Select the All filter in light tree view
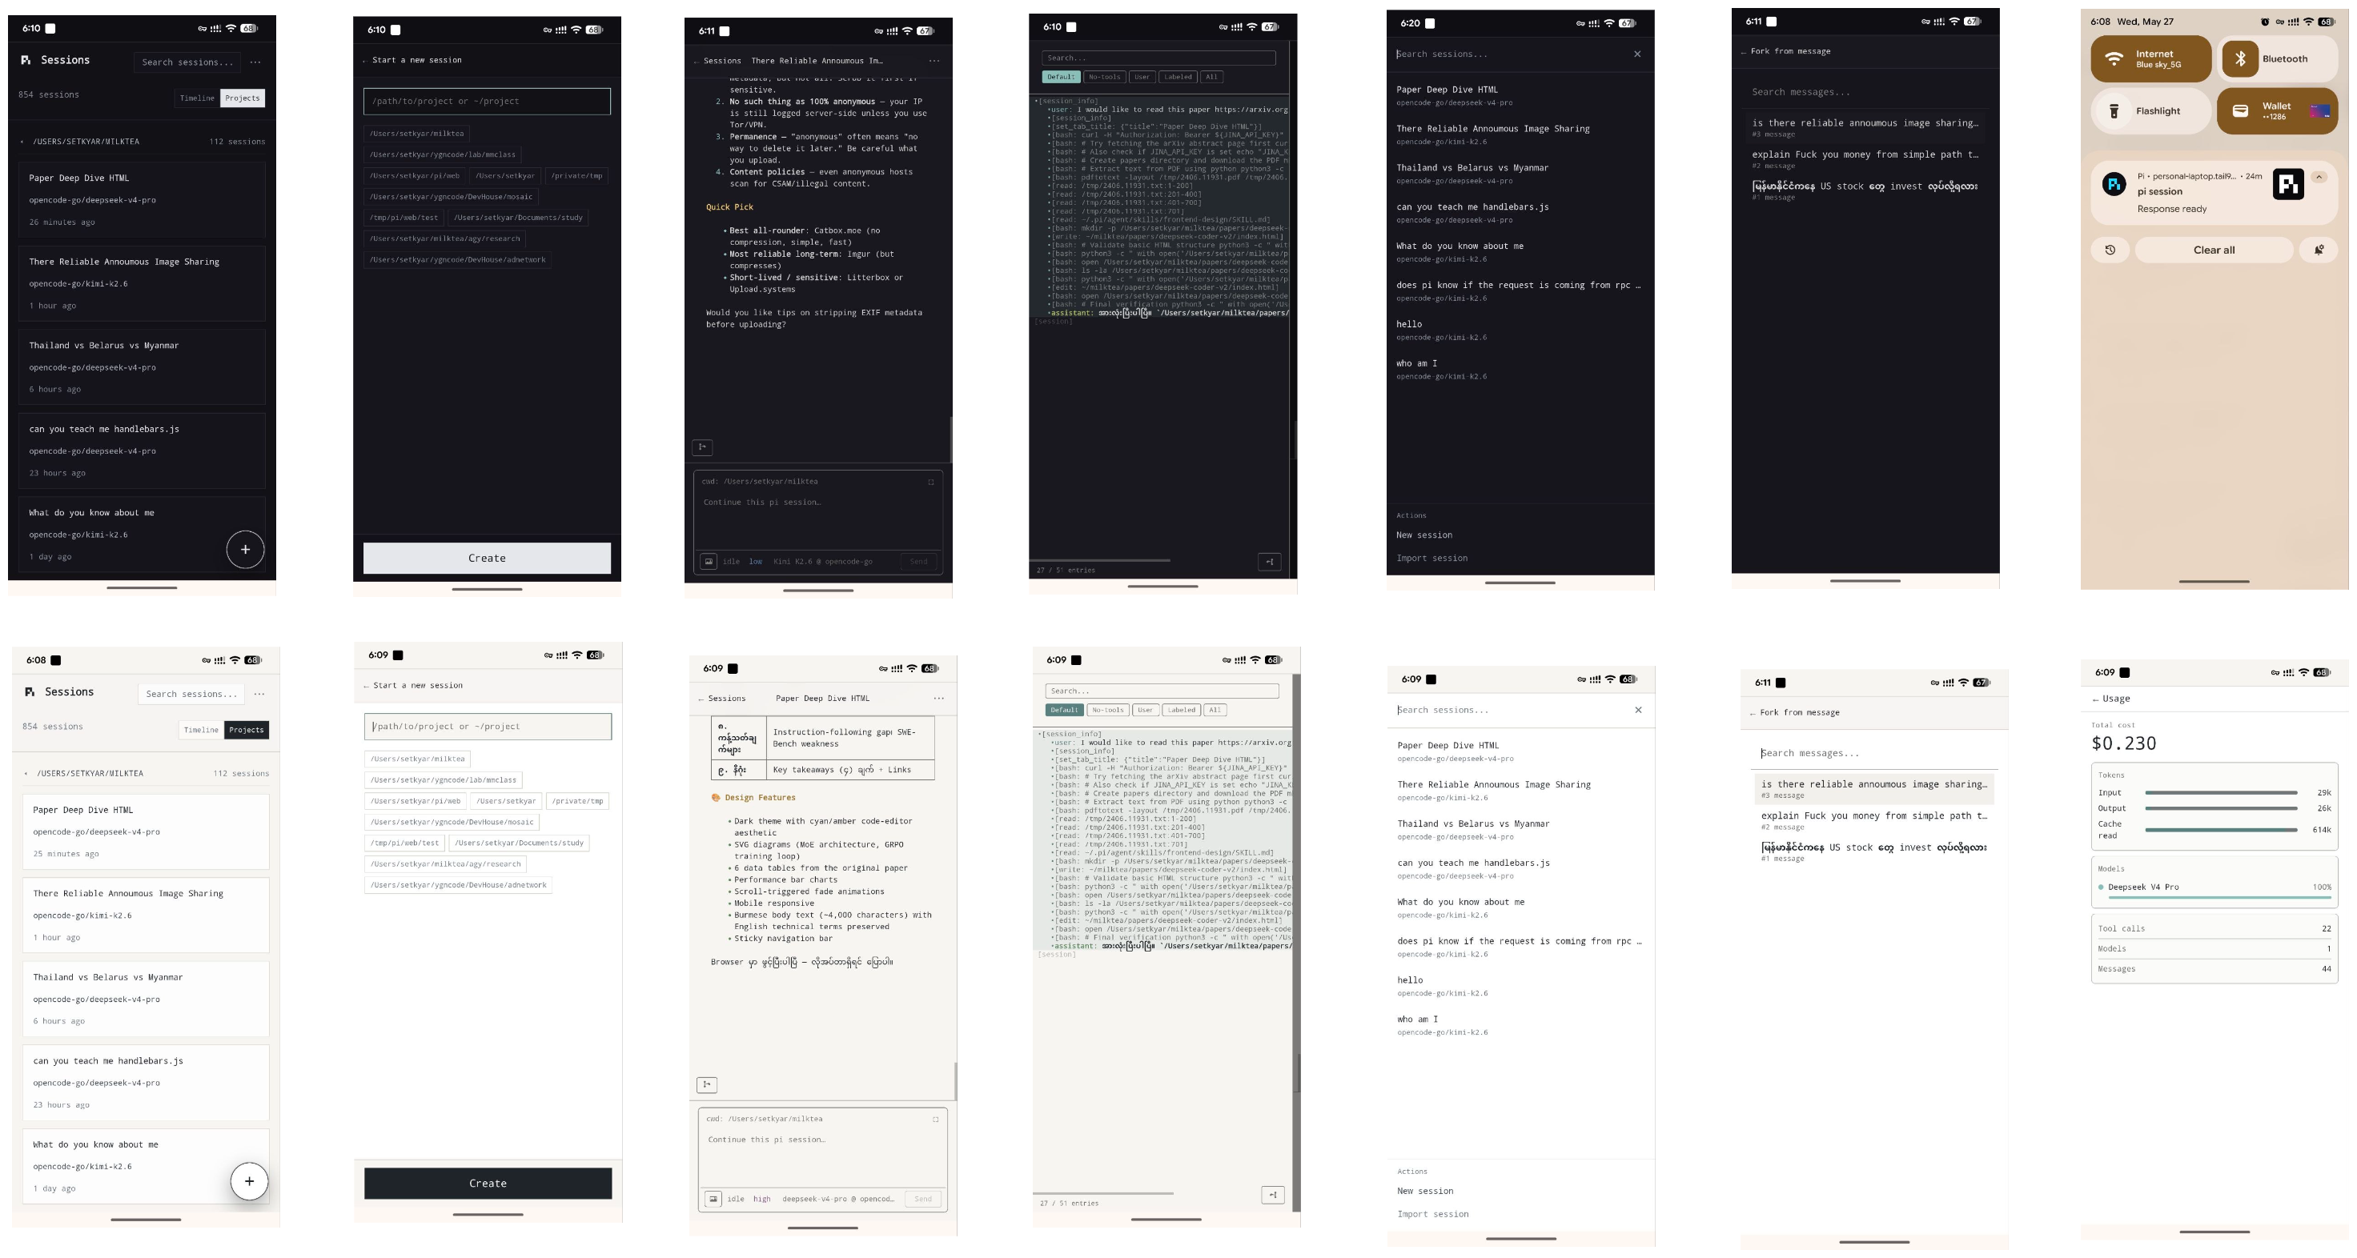2357x1258 pixels. pyautogui.click(x=1215, y=710)
